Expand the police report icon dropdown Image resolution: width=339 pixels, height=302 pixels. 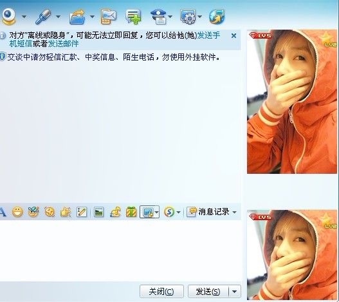(x=170, y=17)
